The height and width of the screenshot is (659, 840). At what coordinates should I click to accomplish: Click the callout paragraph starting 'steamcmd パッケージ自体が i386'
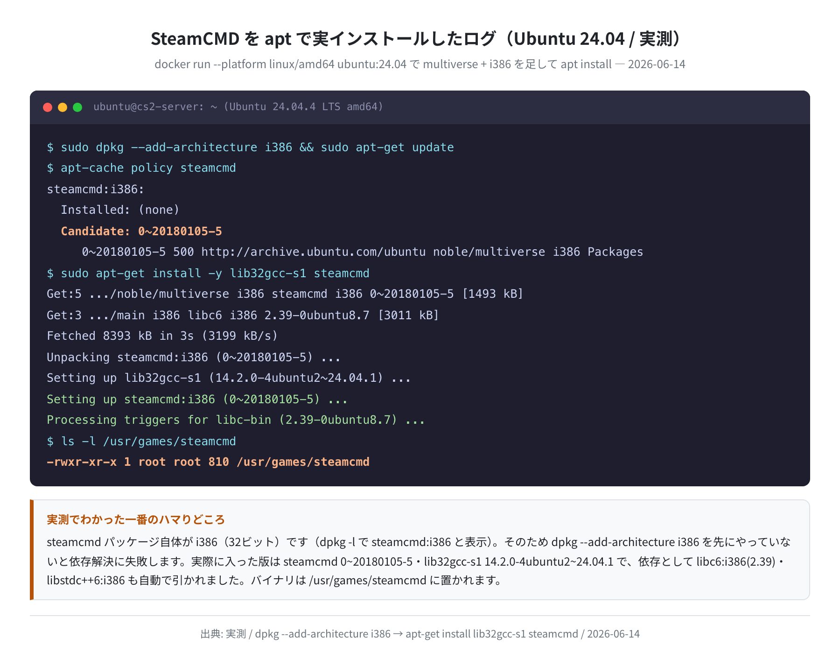tap(419, 561)
